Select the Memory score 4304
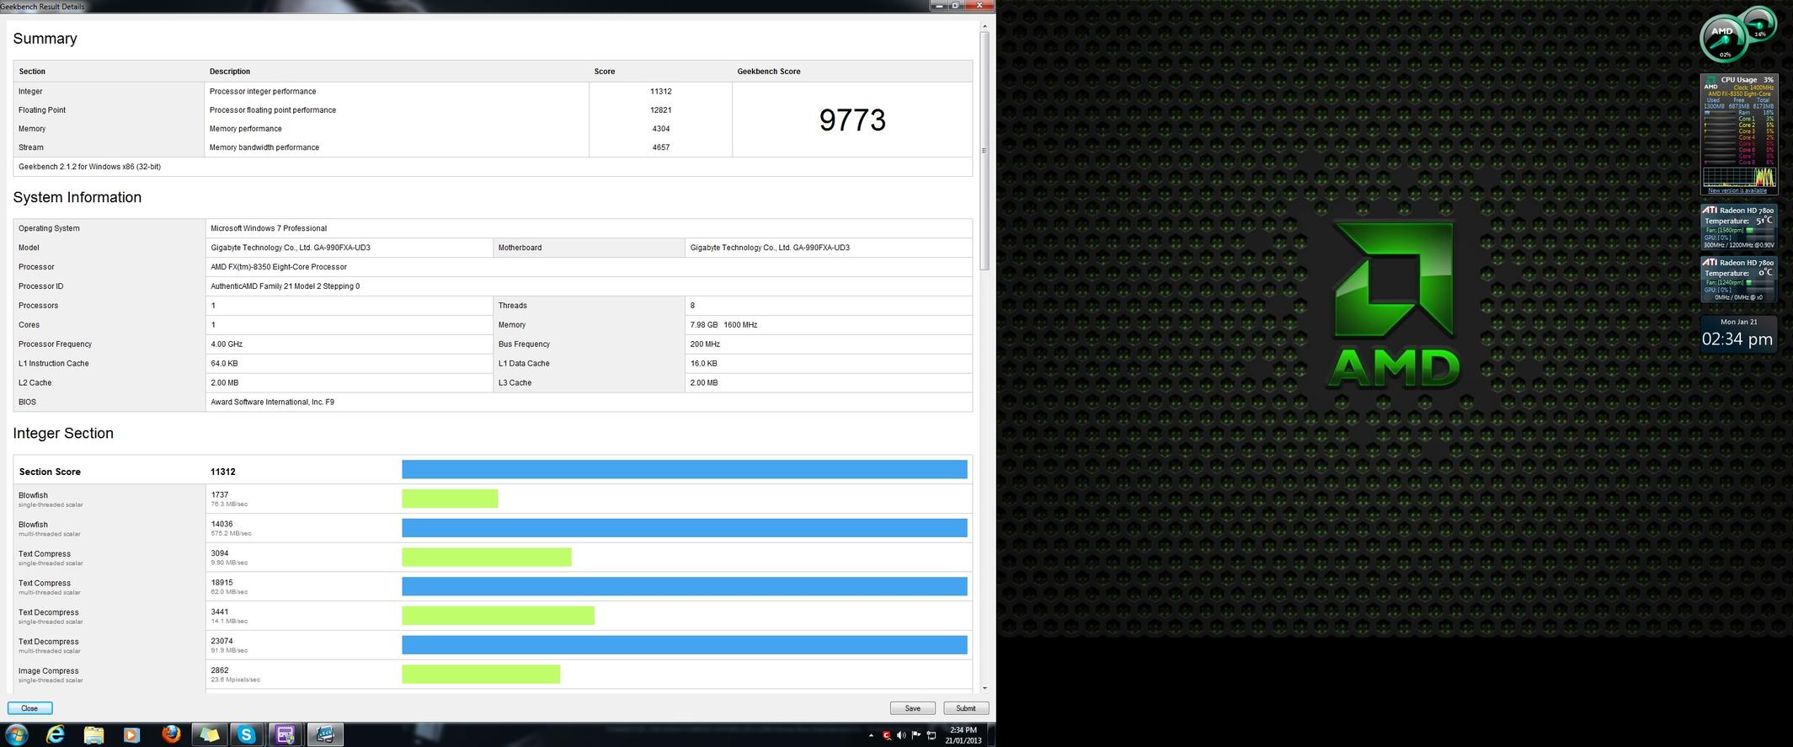This screenshot has width=1793, height=747. point(660,129)
